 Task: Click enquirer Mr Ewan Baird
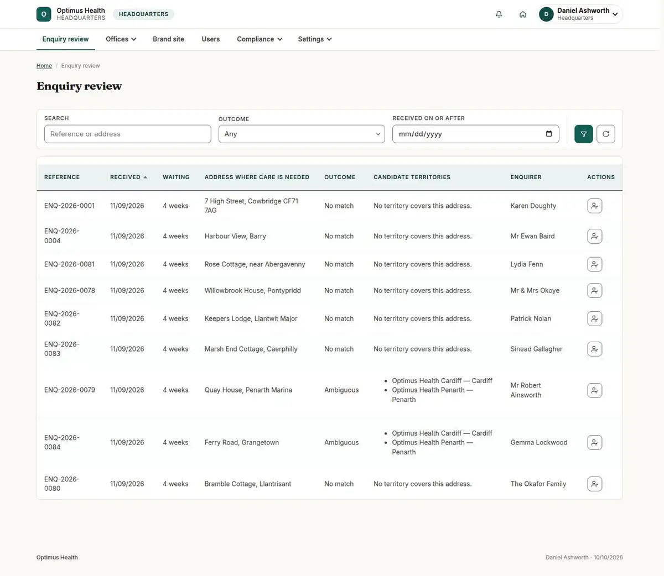click(532, 236)
